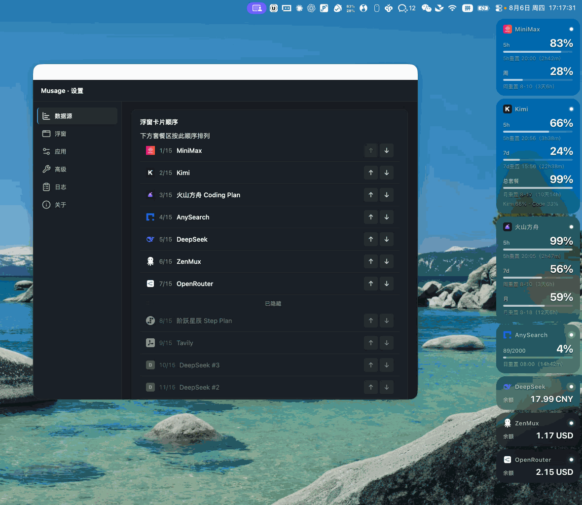Toggle the DeepSeek widget status dot
The height and width of the screenshot is (505, 582).
point(571,387)
